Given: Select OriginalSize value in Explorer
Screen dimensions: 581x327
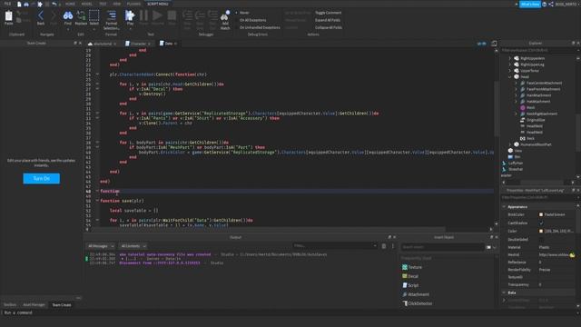Looking at the screenshot, I should coord(536,120).
